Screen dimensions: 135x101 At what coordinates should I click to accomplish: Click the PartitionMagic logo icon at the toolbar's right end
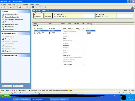pyautogui.click(x=133, y=7)
